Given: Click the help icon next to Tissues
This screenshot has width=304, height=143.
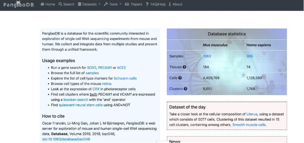Looking at the screenshot, I should click(x=184, y=67).
